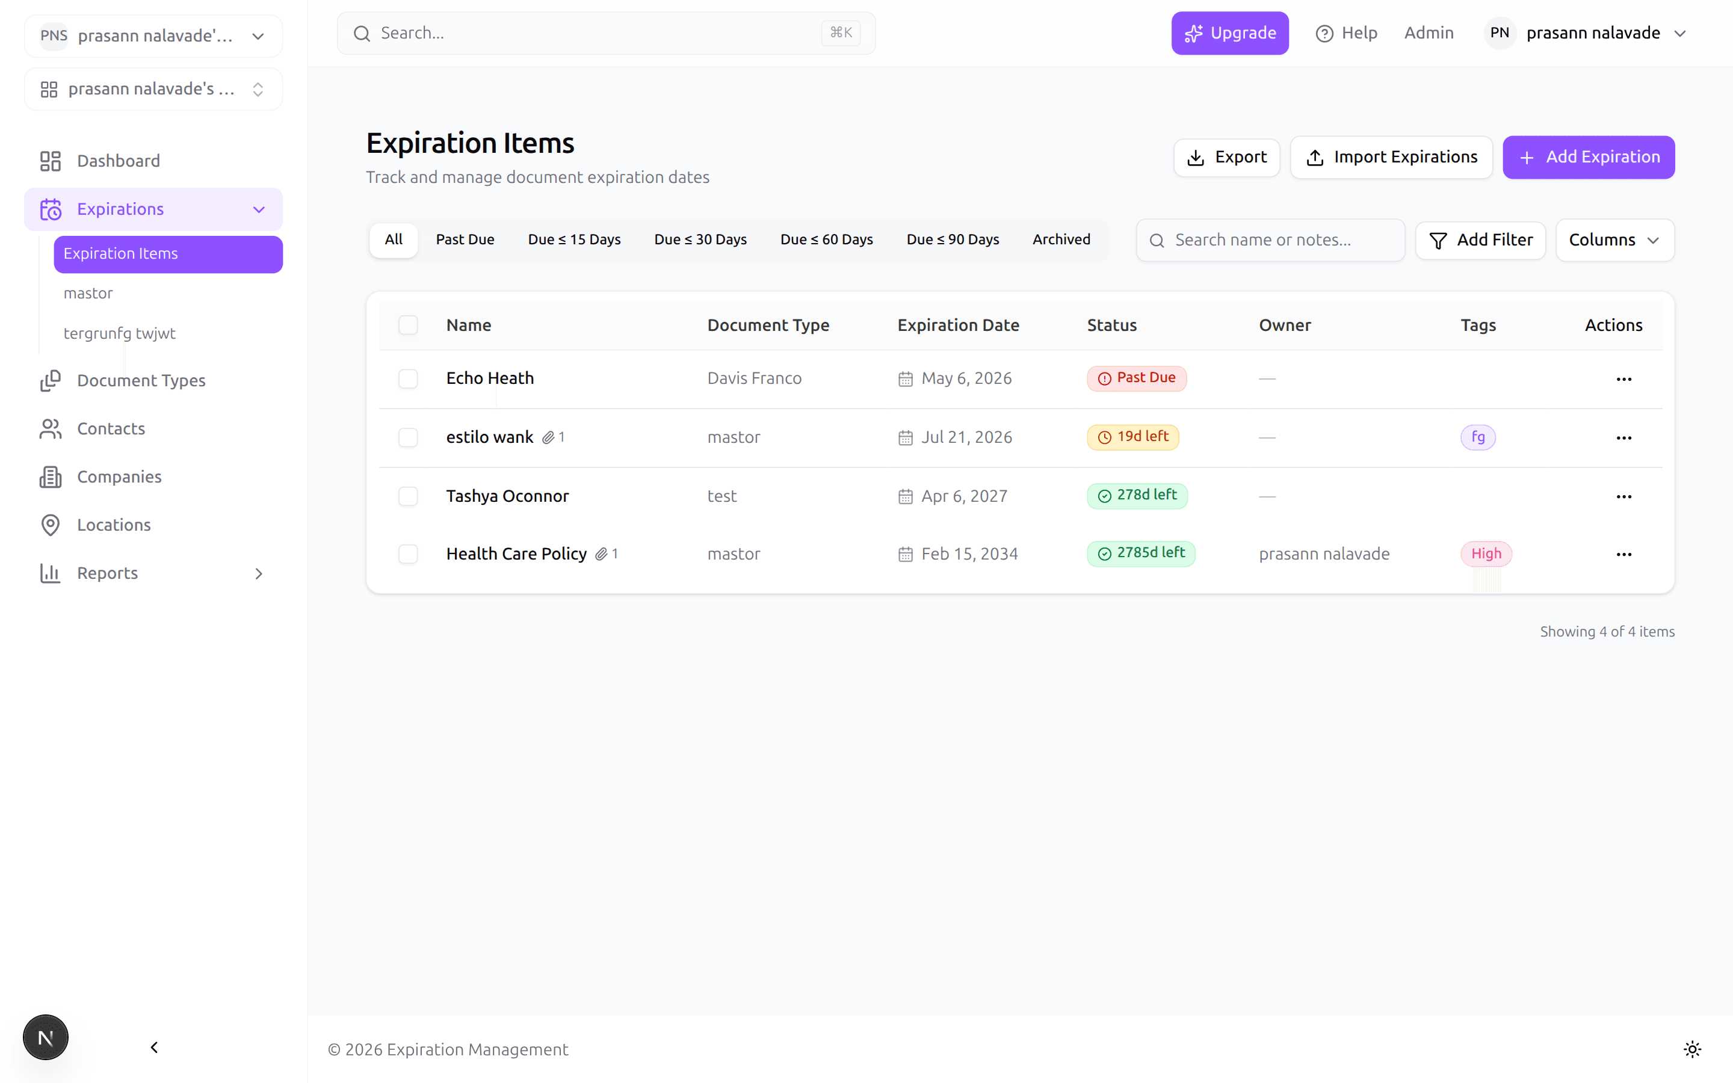The height and width of the screenshot is (1083, 1733).
Task: Click the Admin link
Action: coord(1428,33)
